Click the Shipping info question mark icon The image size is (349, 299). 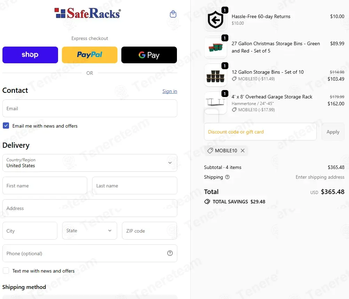click(x=227, y=177)
